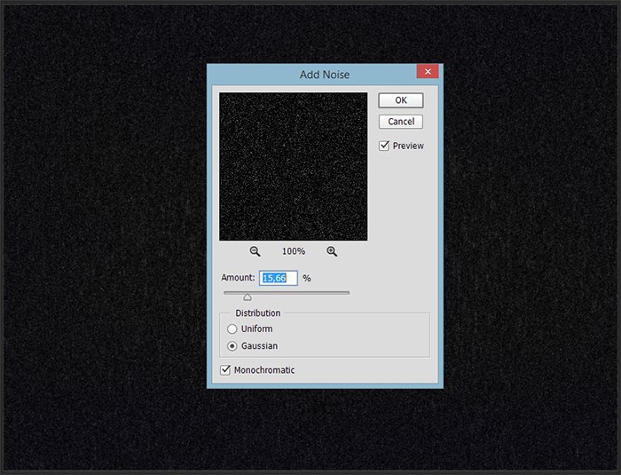Image resolution: width=621 pixels, height=475 pixels.
Task: Click the zoom out magnifier icon
Action: (255, 252)
